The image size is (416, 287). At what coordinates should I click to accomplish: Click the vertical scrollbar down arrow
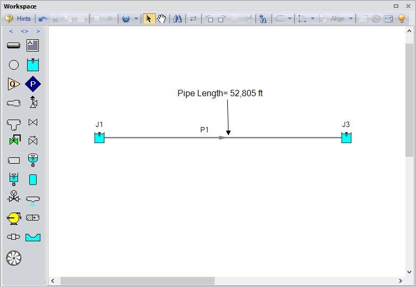(x=410, y=272)
